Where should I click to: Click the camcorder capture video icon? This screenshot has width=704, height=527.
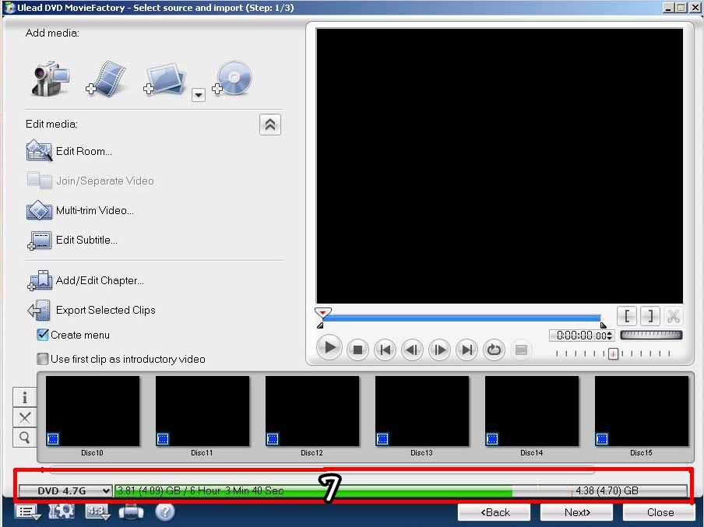tap(51, 79)
